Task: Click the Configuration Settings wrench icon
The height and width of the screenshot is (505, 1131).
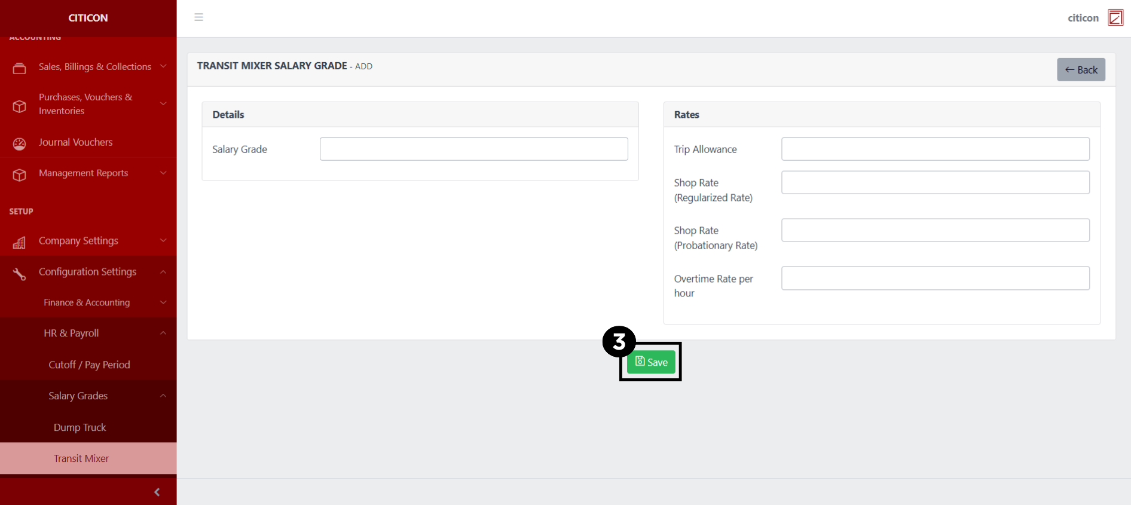Action: [19, 274]
